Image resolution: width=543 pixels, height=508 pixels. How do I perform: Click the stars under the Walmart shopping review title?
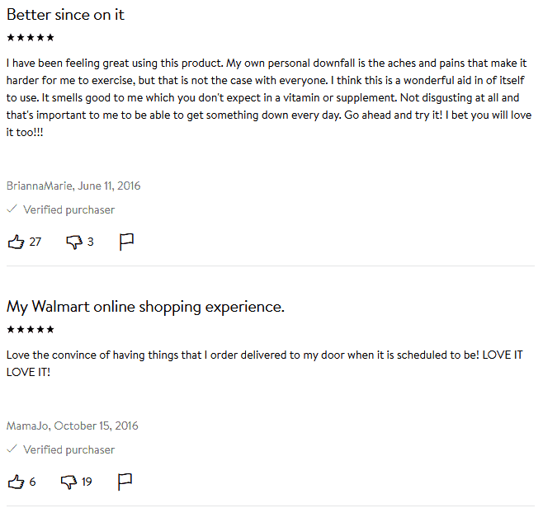click(31, 329)
